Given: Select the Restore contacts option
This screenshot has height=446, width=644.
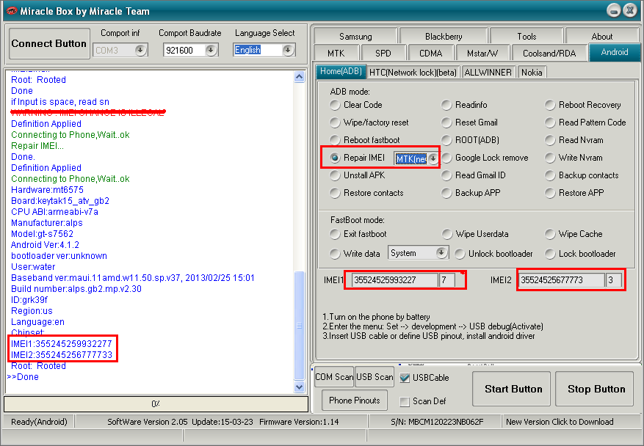Looking at the screenshot, I should (366, 193).
